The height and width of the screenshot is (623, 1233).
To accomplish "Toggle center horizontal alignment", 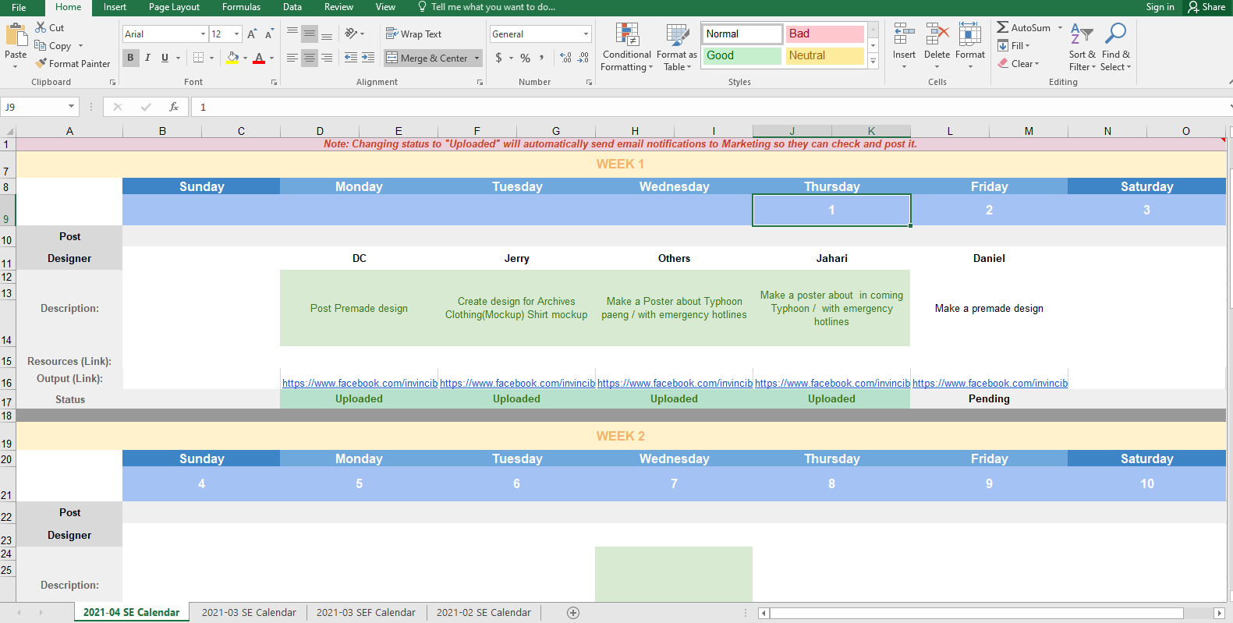I will 310,58.
